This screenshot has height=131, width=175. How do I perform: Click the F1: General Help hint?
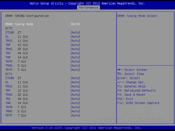click(x=131, y=86)
